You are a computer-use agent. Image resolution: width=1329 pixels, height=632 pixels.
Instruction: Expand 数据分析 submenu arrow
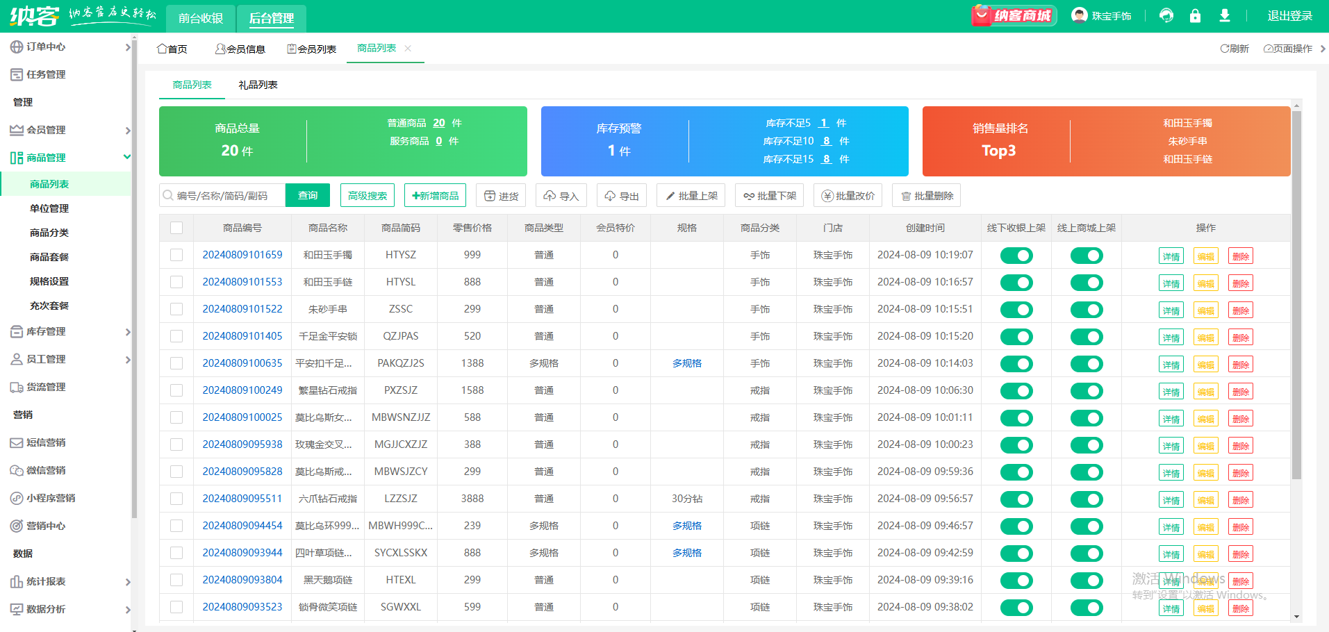[127, 610]
